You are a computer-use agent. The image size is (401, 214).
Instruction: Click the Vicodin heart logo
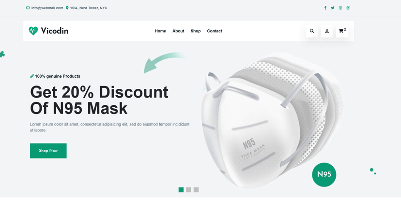[33, 31]
